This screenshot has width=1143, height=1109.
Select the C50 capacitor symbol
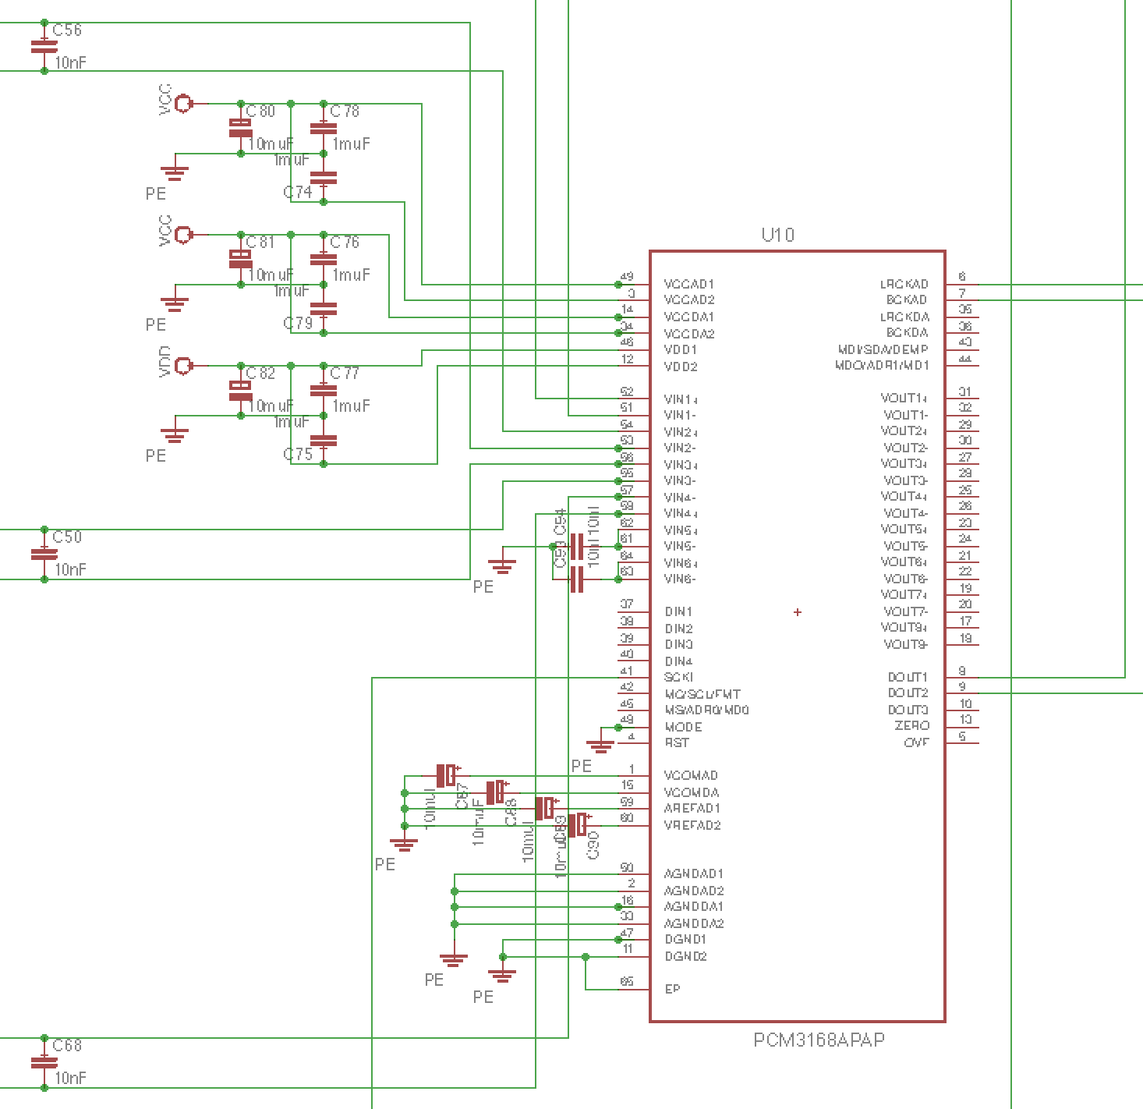pyautogui.click(x=44, y=554)
